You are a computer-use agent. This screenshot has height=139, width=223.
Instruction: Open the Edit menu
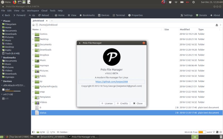(9, 11)
